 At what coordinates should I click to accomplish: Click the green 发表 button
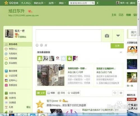pyautogui.click(x=117, y=46)
